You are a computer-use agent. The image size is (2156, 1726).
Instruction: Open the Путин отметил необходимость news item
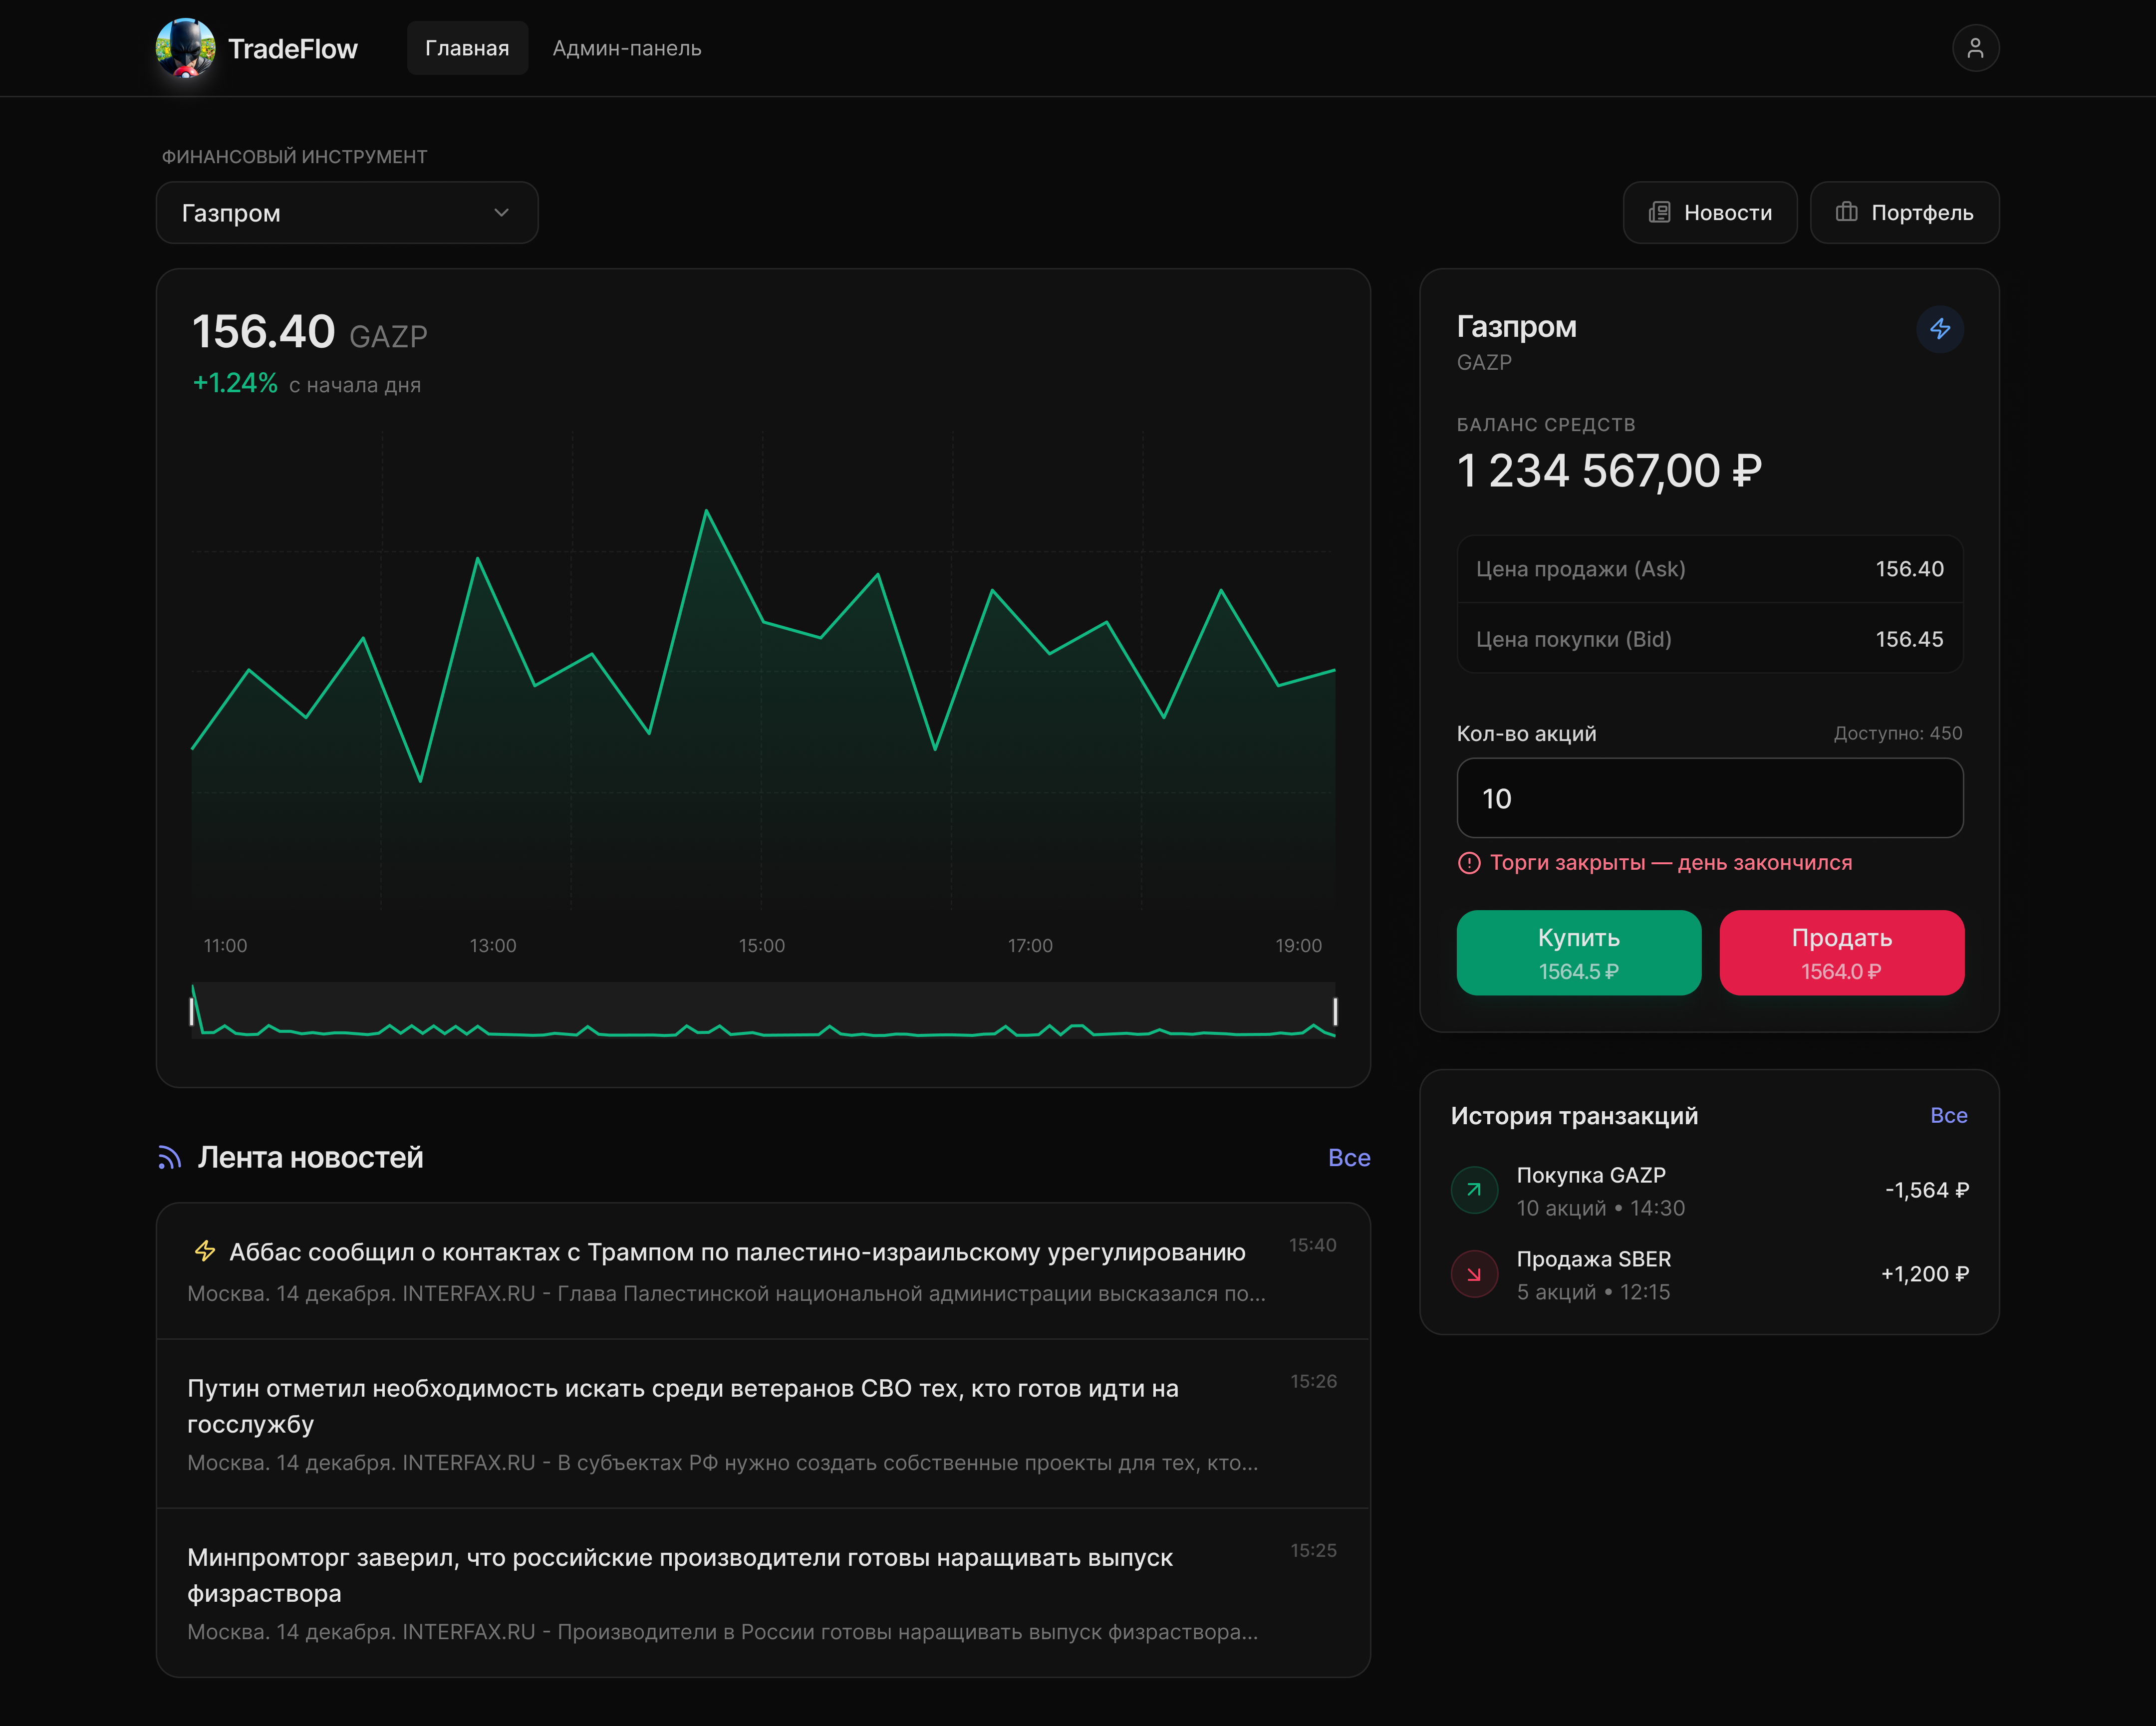763,1424
